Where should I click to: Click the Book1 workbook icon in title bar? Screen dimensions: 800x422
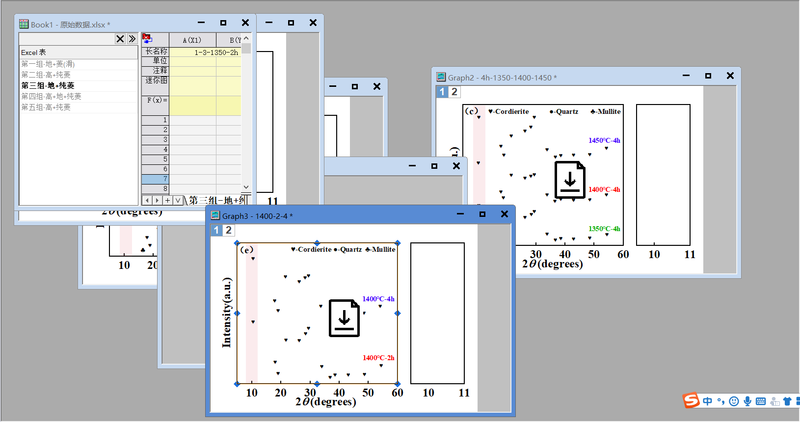tap(24, 24)
